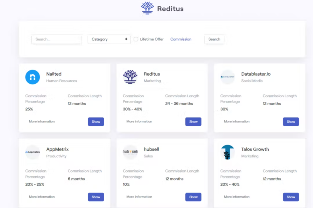
Task: Click the Nailted blue circle logo
Action: tap(32, 77)
